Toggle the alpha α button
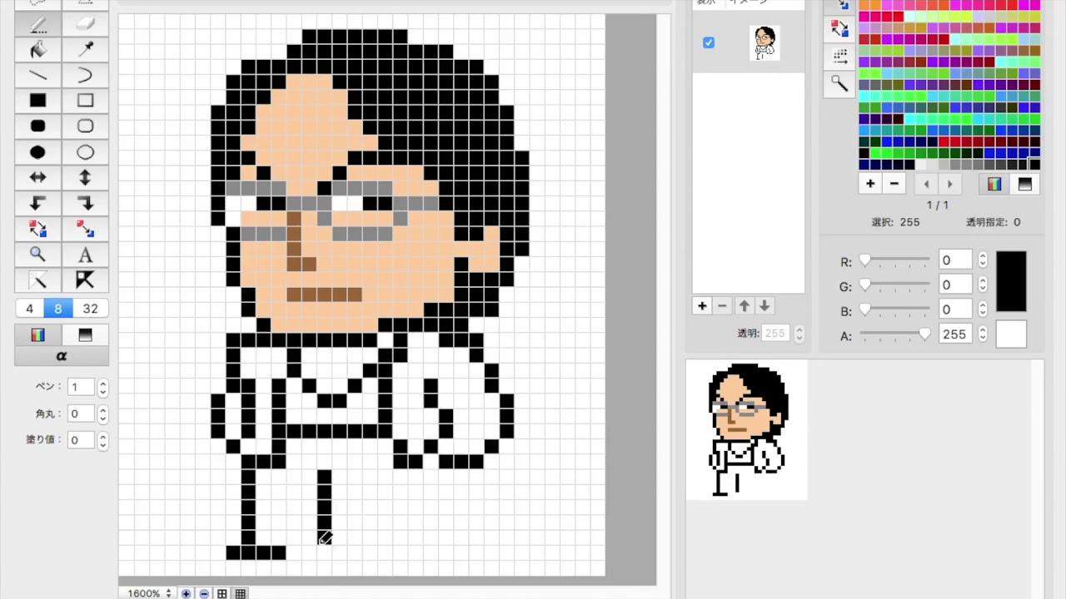The image size is (1066, 599). (61, 356)
